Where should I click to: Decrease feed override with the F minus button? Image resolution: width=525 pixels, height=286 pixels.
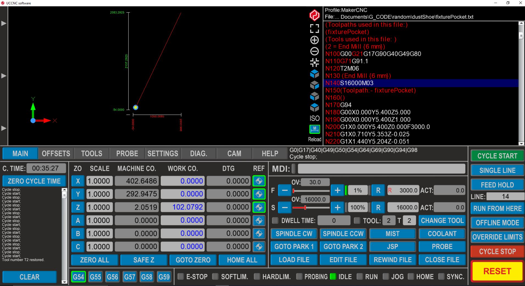285,190
